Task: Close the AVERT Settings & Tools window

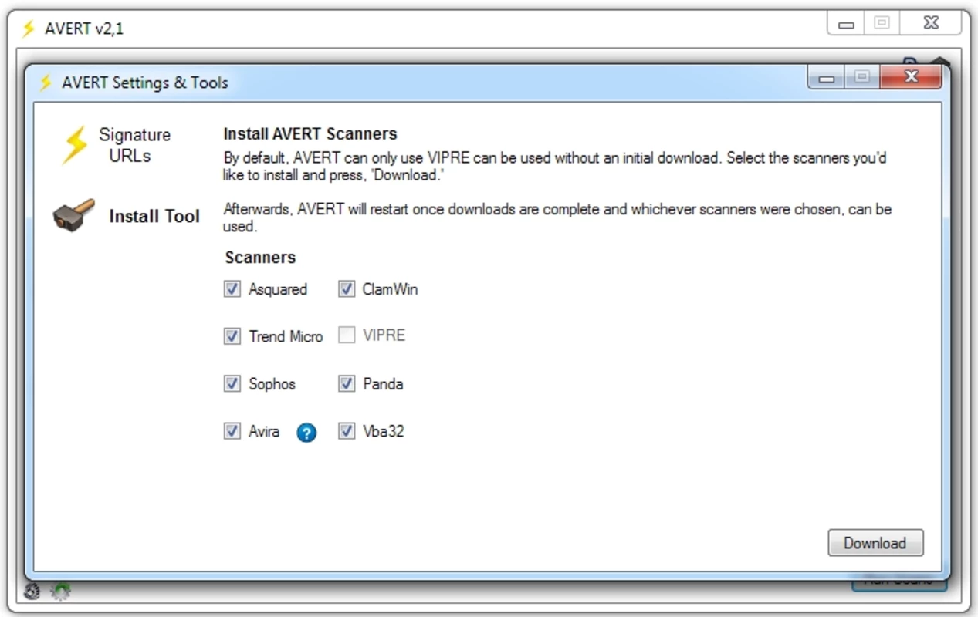Action: pyautogui.click(x=911, y=76)
